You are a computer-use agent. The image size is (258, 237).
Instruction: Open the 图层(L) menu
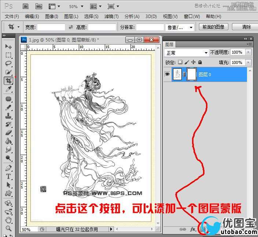[x=71, y=16]
